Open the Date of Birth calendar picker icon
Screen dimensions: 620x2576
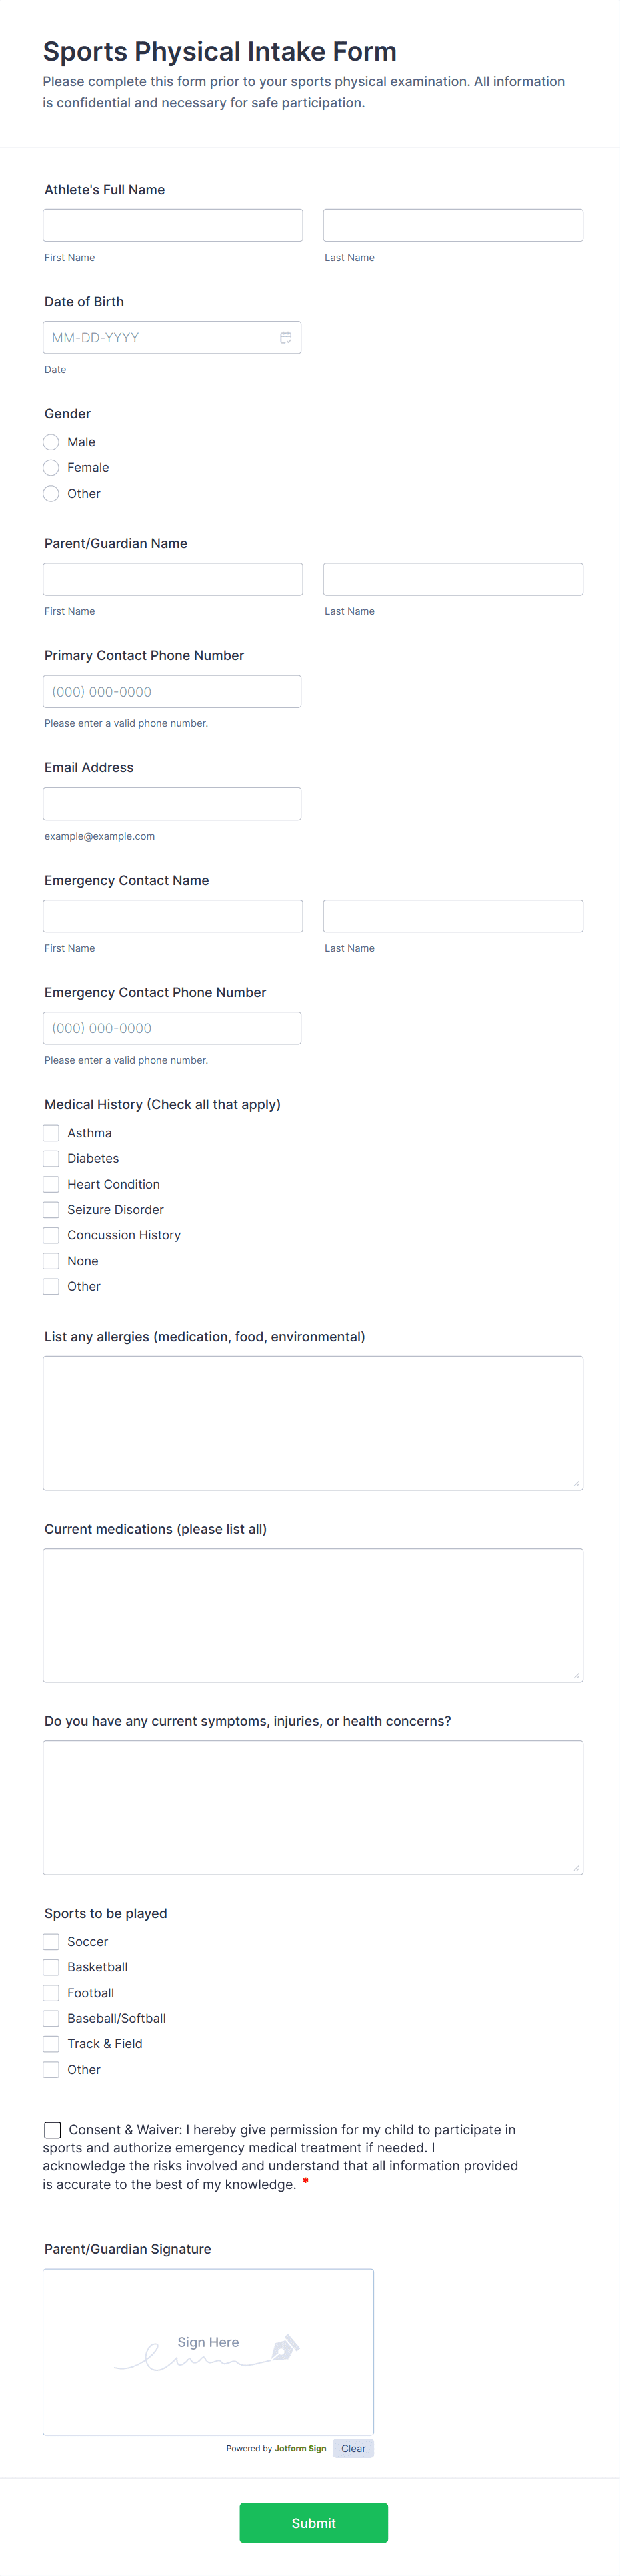click(285, 338)
